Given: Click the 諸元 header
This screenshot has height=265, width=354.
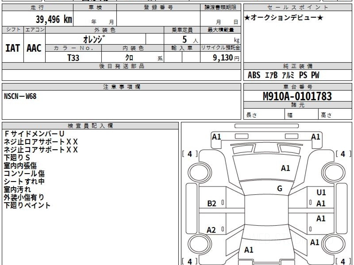Looking at the screenshot, I should pyautogui.click(x=298, y=105).
